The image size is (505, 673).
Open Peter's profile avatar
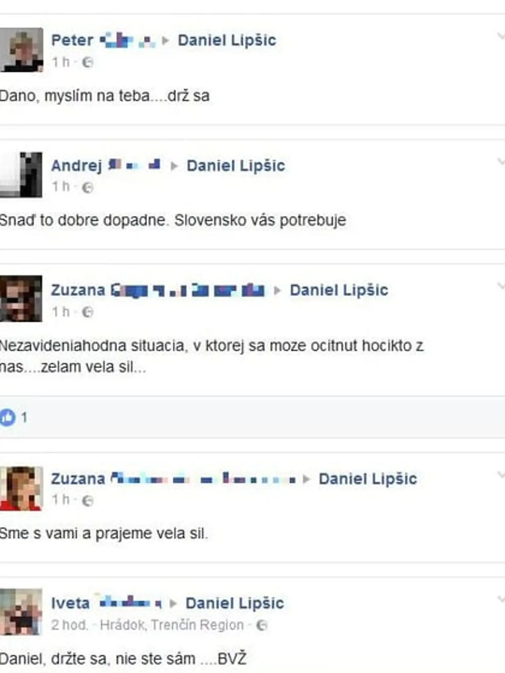coord(21,50)
